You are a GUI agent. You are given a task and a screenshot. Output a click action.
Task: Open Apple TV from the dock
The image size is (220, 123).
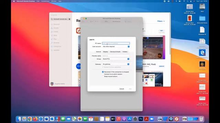113,119
